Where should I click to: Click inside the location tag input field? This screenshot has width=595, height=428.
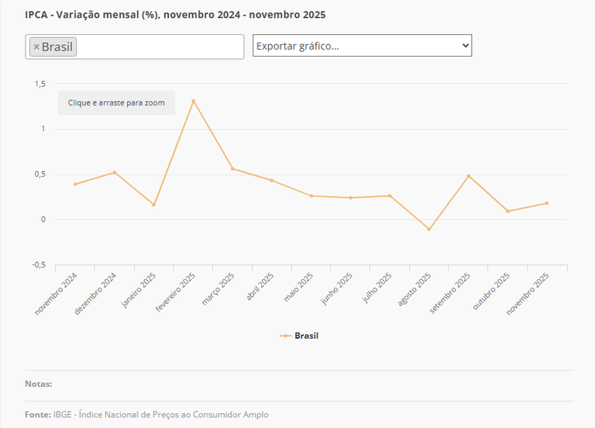click(x=159, y=47)
